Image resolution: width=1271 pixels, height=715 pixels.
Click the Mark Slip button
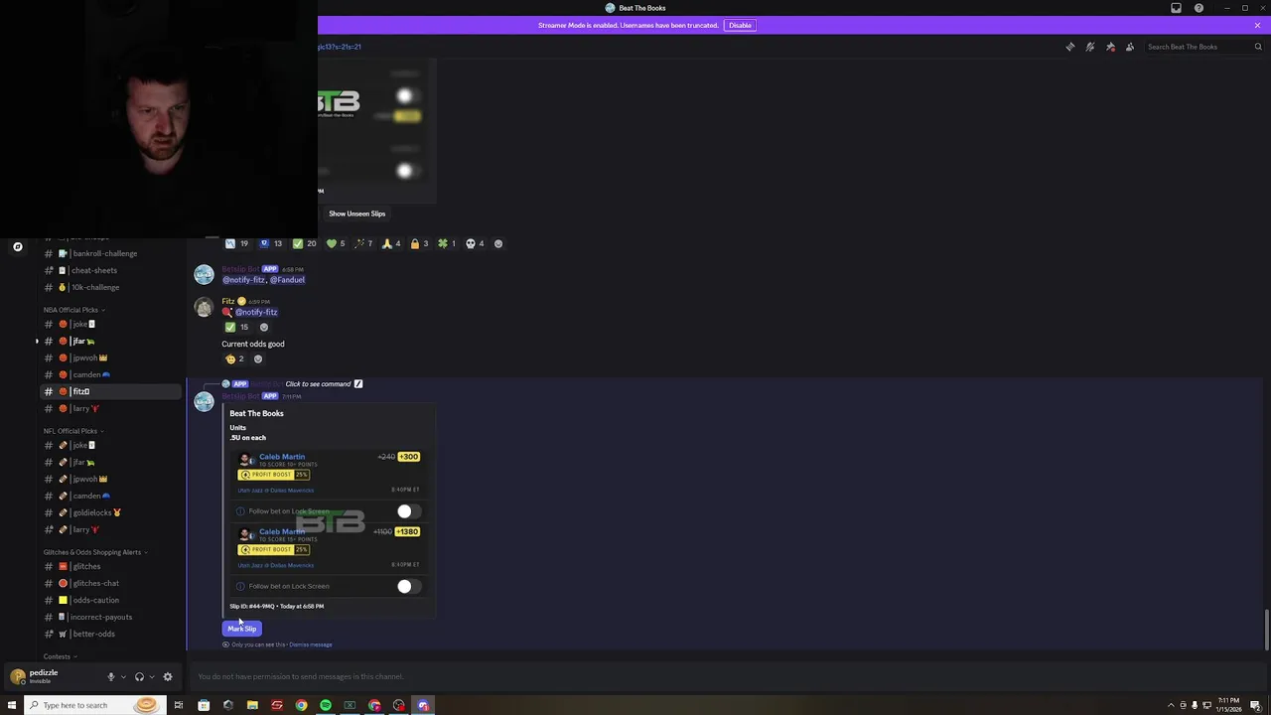pyautogui.click(x=242, y=629)
